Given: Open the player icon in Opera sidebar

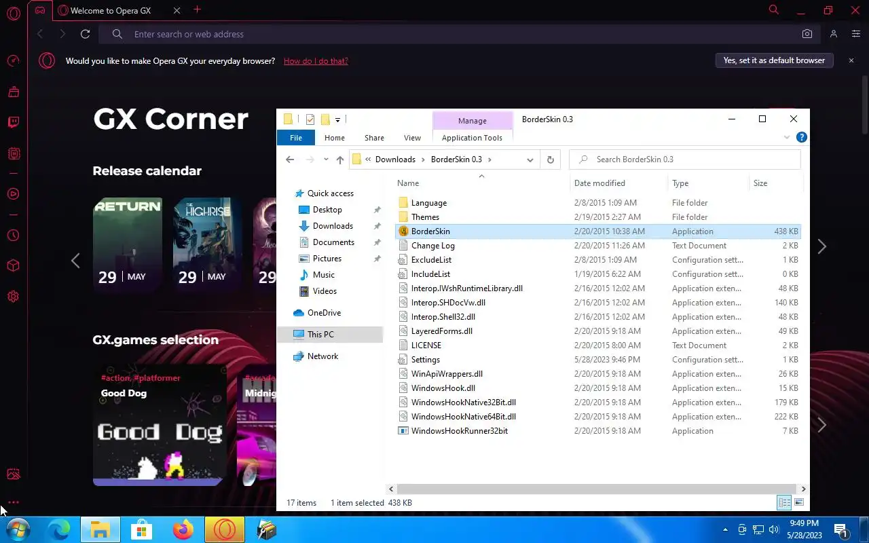Looking at the screenshot, I should [x=13, y=194].
